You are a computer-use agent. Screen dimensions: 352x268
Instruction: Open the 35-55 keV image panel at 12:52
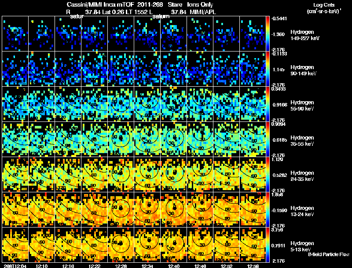coord(226,140)
